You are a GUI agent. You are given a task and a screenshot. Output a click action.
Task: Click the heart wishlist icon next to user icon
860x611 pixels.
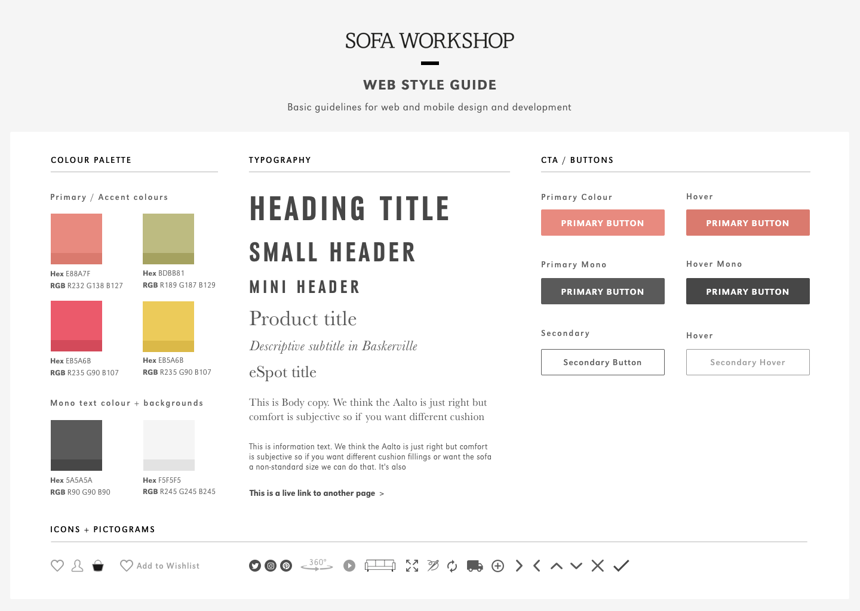coord(57,566)
